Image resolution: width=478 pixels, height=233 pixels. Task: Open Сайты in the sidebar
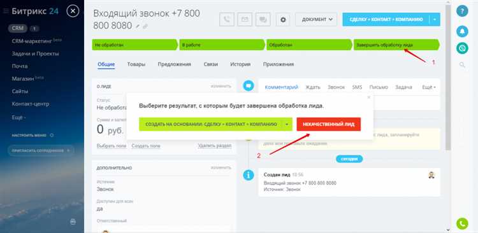20,91
